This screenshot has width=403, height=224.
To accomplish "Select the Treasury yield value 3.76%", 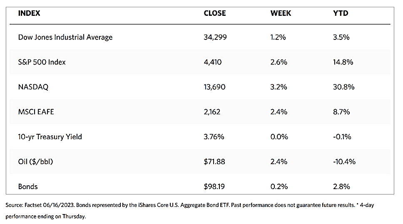I will pos(214,137).
